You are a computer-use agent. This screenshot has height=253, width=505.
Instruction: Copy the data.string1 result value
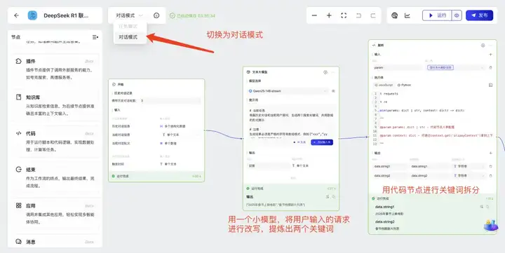[x=488, y=207]
